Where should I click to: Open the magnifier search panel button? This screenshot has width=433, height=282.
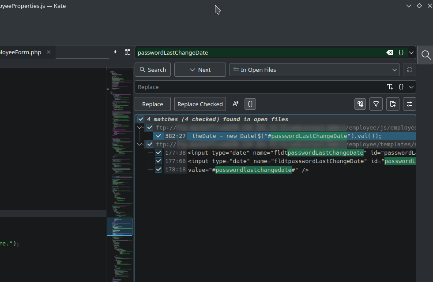coord(425,55)
